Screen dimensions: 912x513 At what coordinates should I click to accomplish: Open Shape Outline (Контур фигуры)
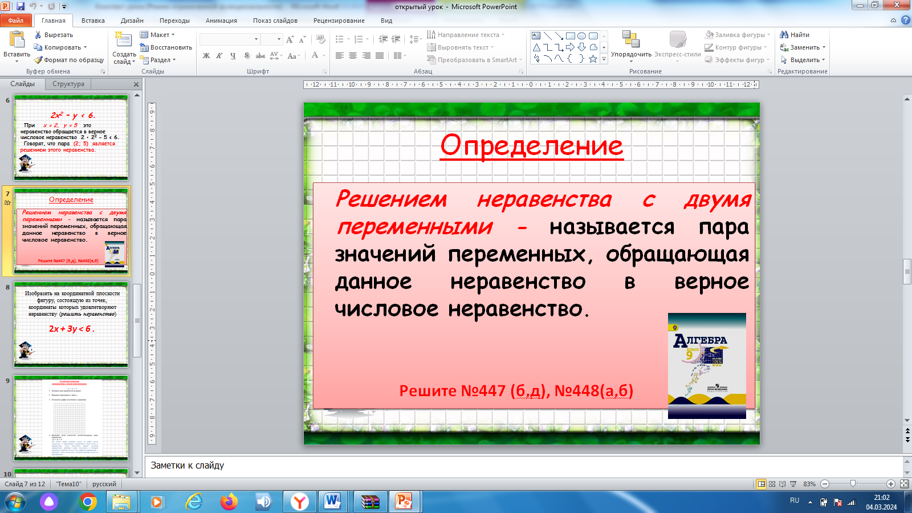click(736, 47)
